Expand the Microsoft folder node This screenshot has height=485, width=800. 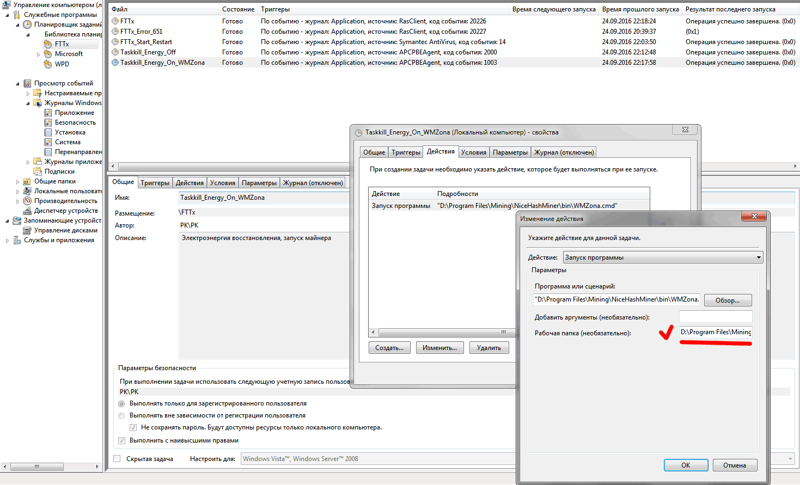[x=38, y=54]
